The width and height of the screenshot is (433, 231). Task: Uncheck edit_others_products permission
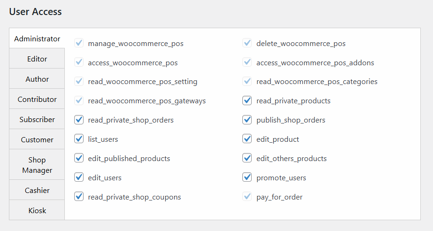[247, 159]
